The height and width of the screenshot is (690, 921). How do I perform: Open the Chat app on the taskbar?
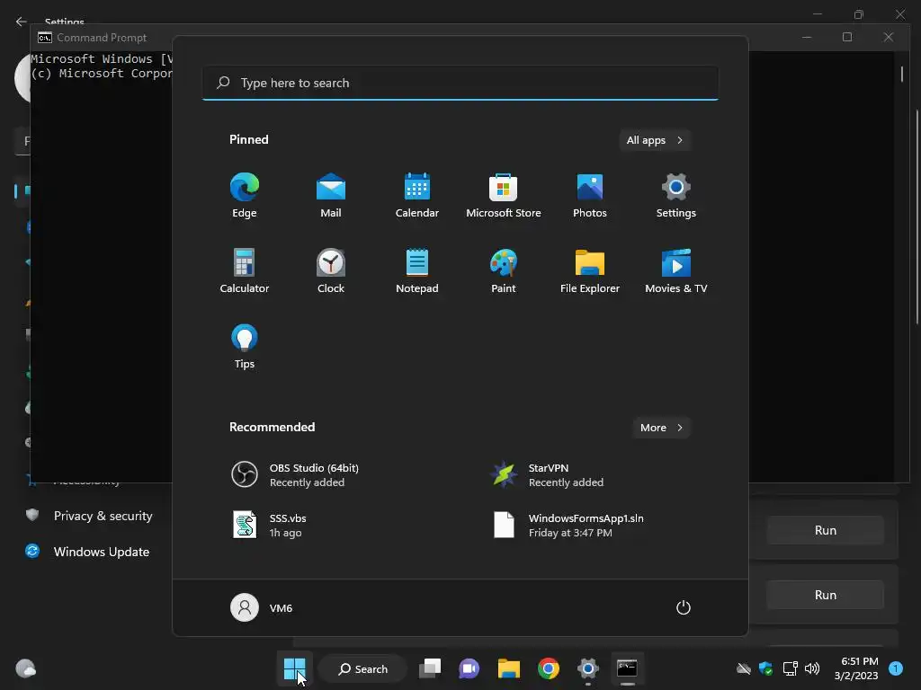click(x=469, y=668)
